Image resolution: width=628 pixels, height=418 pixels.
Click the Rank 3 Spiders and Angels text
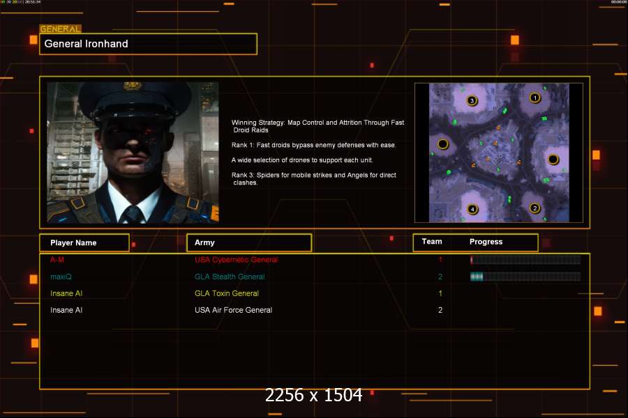[314, 179]
